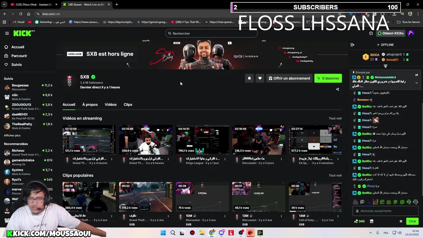
Task: Go back with browser back arrow
Action: pos(5,14)
